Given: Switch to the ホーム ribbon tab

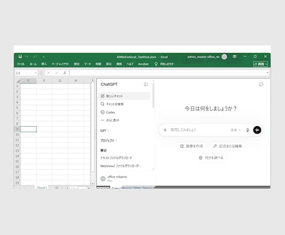Looking at the screenshot, I should pos(33,64).
